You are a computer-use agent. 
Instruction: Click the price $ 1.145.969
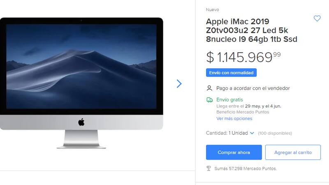(x=243, y=57)
